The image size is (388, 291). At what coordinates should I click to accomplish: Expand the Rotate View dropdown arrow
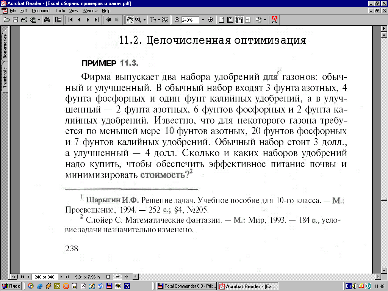(x=265, y=20)
